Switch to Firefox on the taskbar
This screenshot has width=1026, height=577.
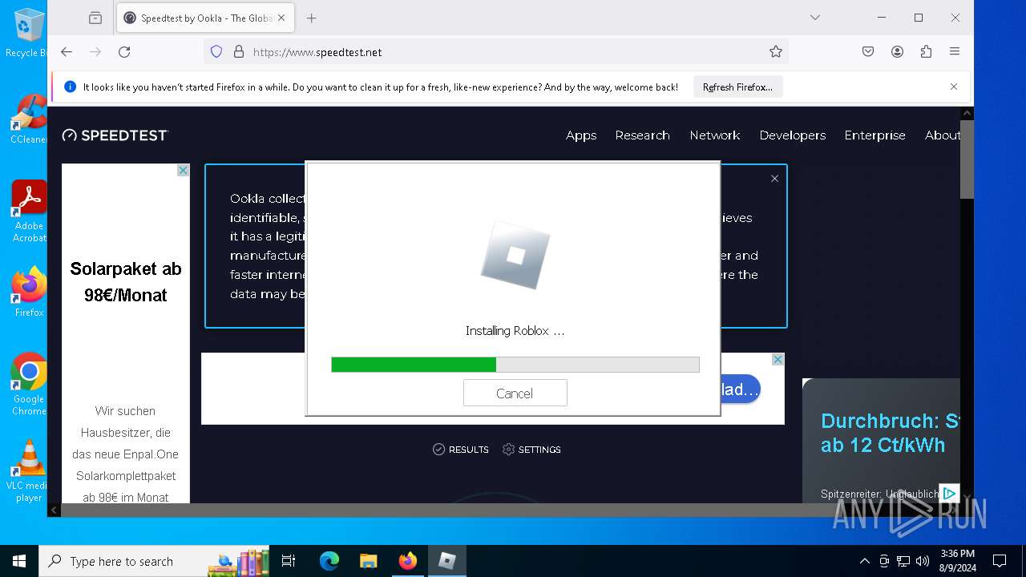tap(408, 561)
